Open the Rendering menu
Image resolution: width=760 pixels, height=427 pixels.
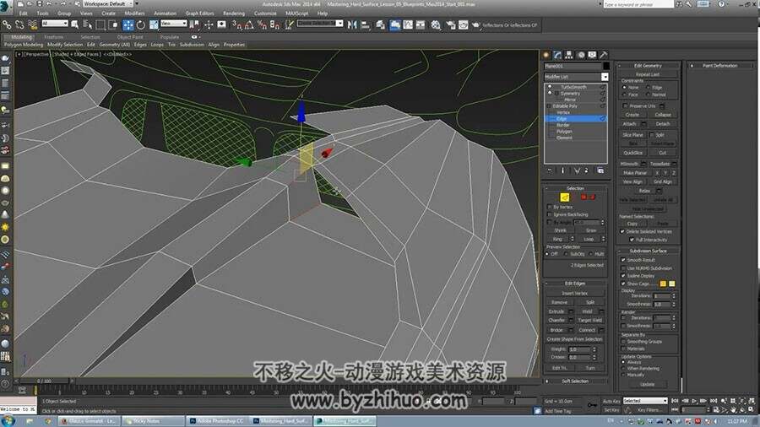coord(234,13)
